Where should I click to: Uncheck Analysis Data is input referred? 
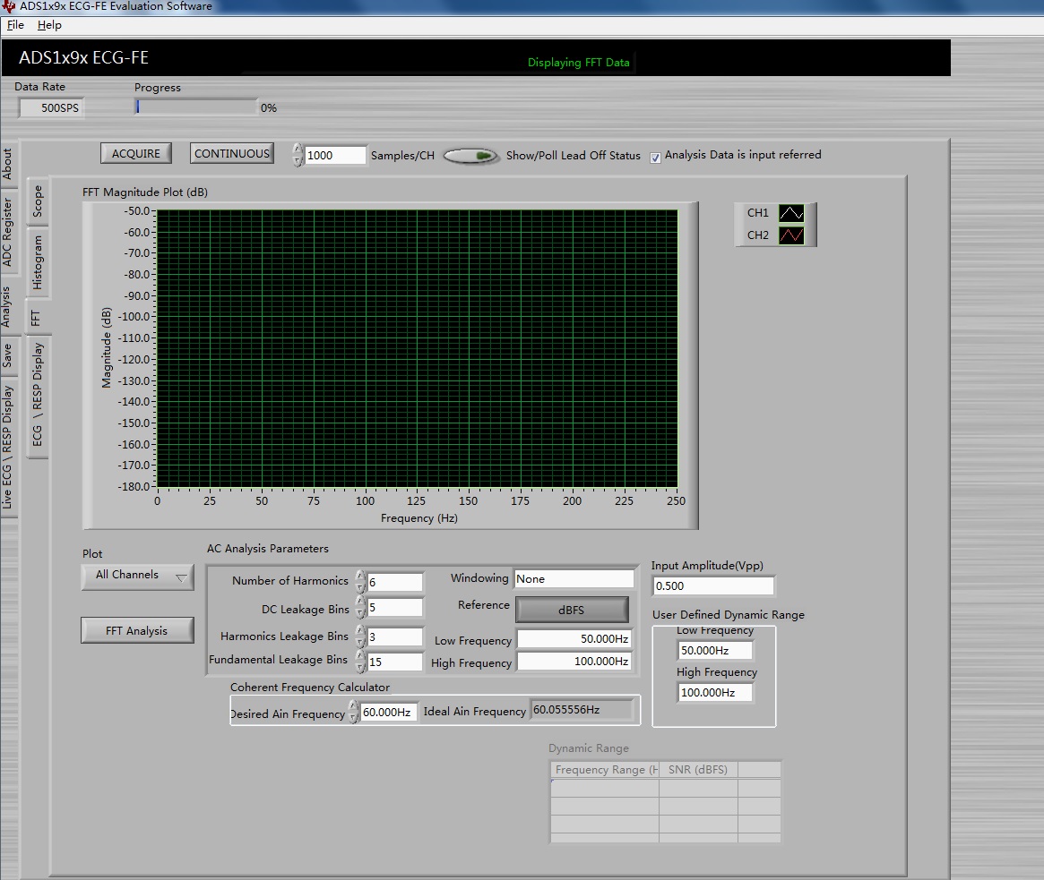[x=656, y=156]
